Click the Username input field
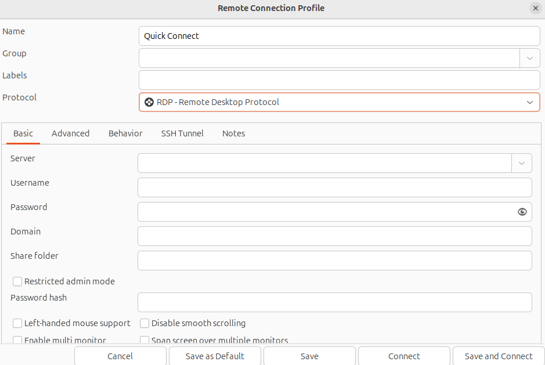 pyautogui.click(x=334, y=187)
